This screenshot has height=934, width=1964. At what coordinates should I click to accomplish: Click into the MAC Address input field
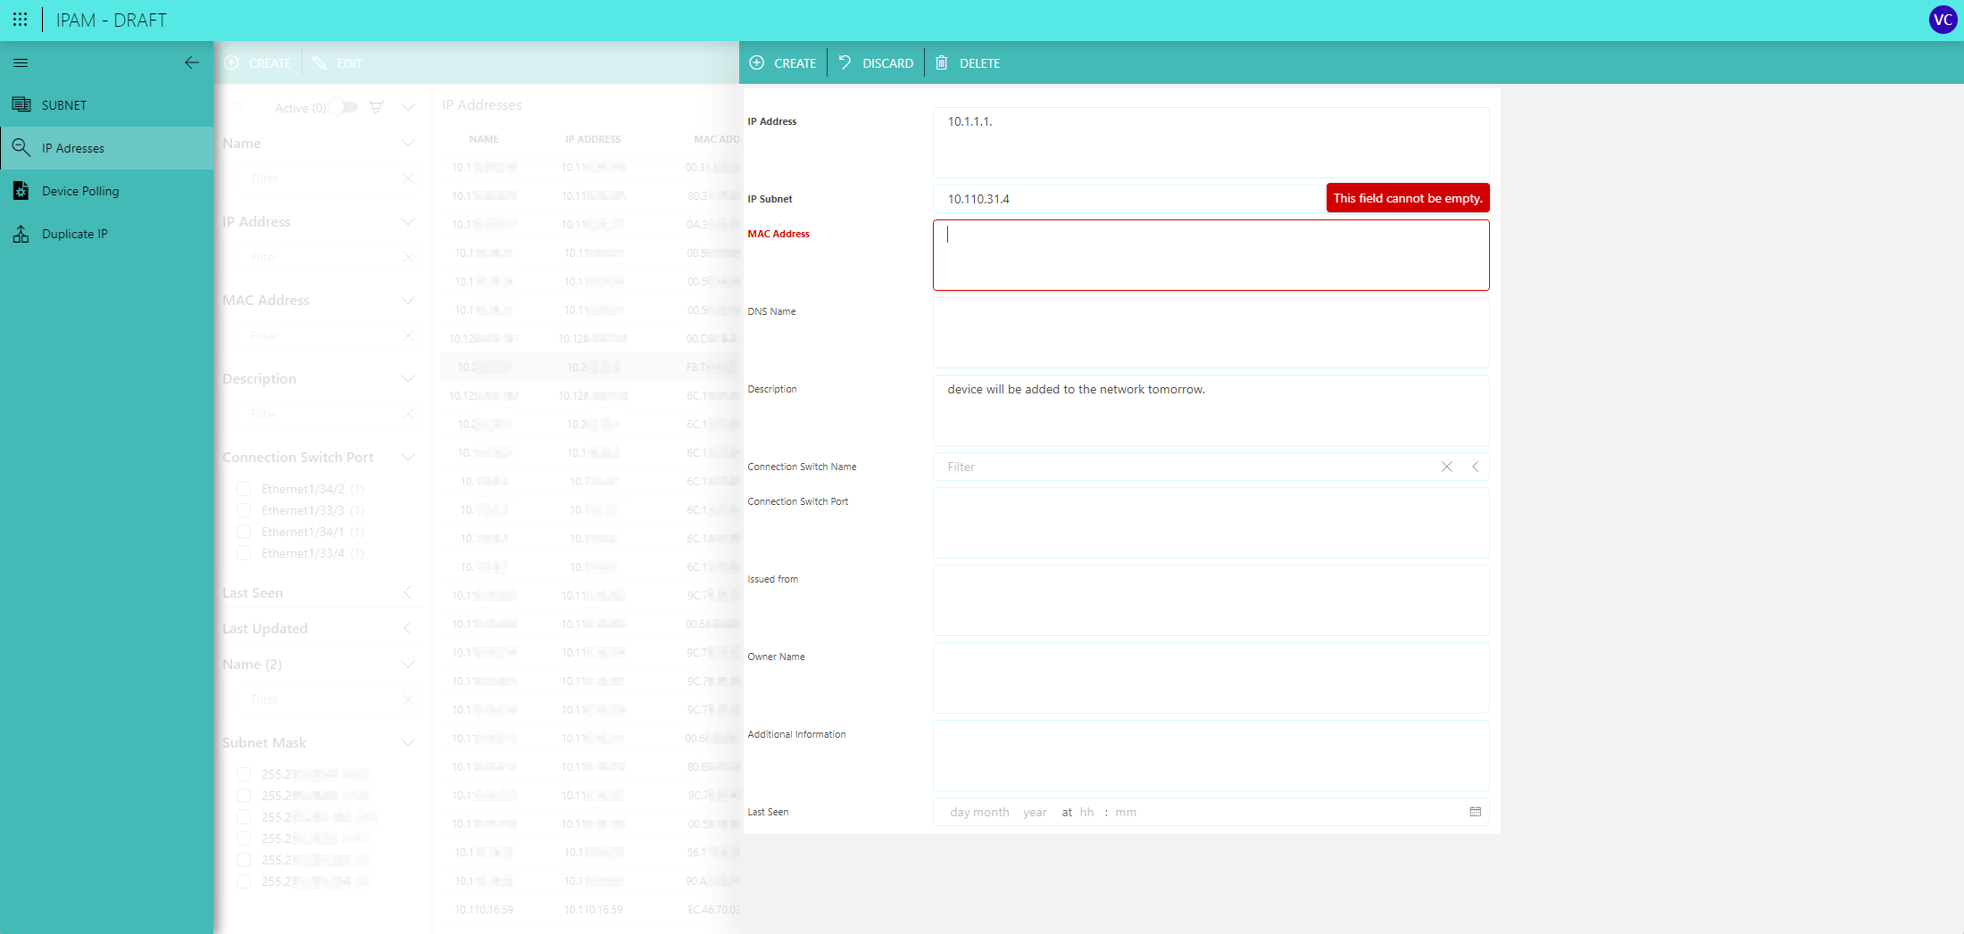coord(1211,255)
